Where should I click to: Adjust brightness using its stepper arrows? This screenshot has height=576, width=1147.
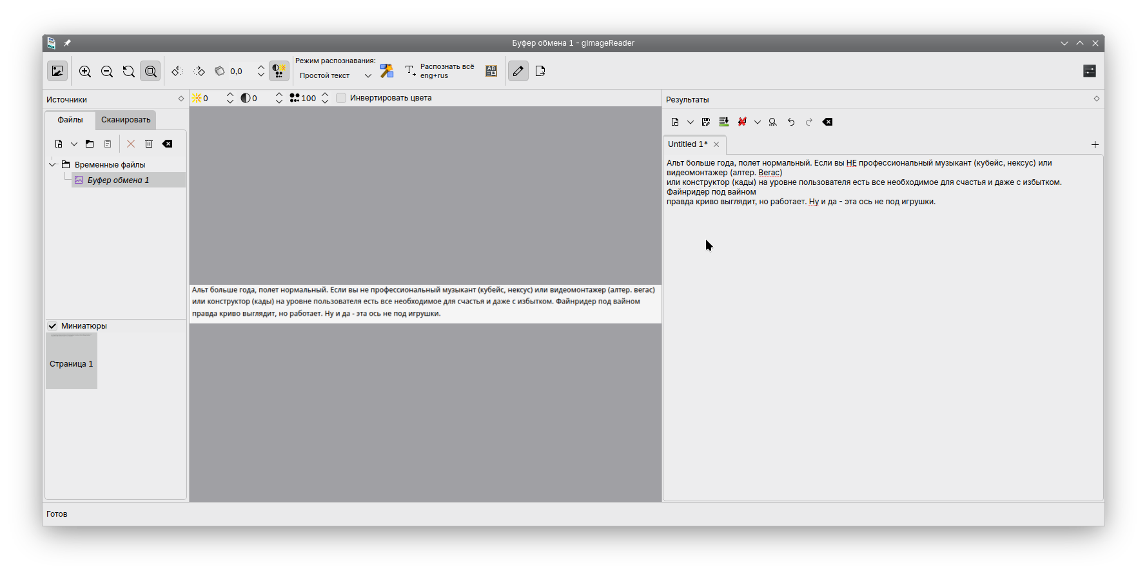230,98
